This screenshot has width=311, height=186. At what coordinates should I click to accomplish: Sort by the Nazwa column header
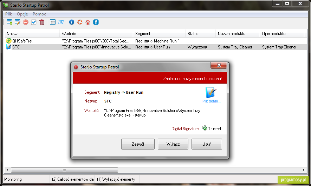32,34
